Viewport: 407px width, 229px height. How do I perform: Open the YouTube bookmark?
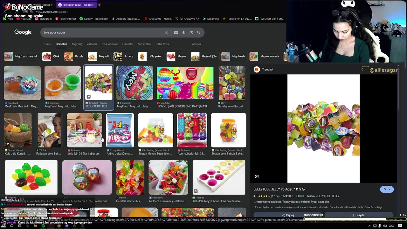tap(24, 19)
